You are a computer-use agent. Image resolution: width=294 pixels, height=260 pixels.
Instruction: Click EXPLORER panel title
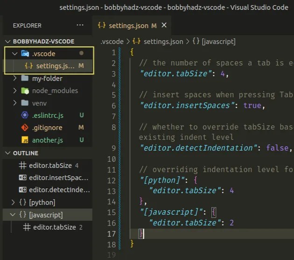coord(27,26)
